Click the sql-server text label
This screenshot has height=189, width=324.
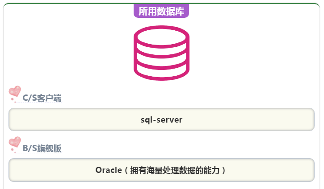161,120
